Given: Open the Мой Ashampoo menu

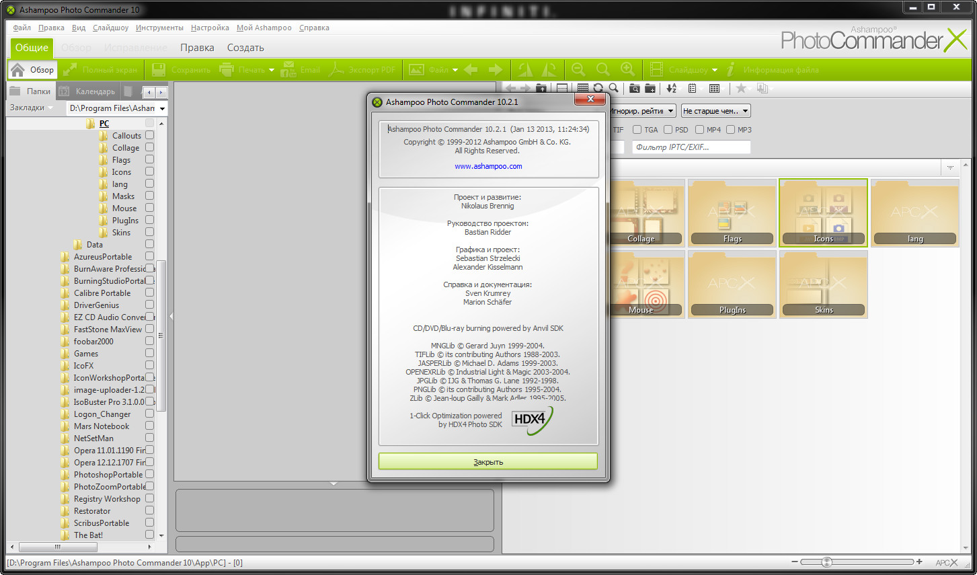Looking at the screenshot, I should click(264, 28).
